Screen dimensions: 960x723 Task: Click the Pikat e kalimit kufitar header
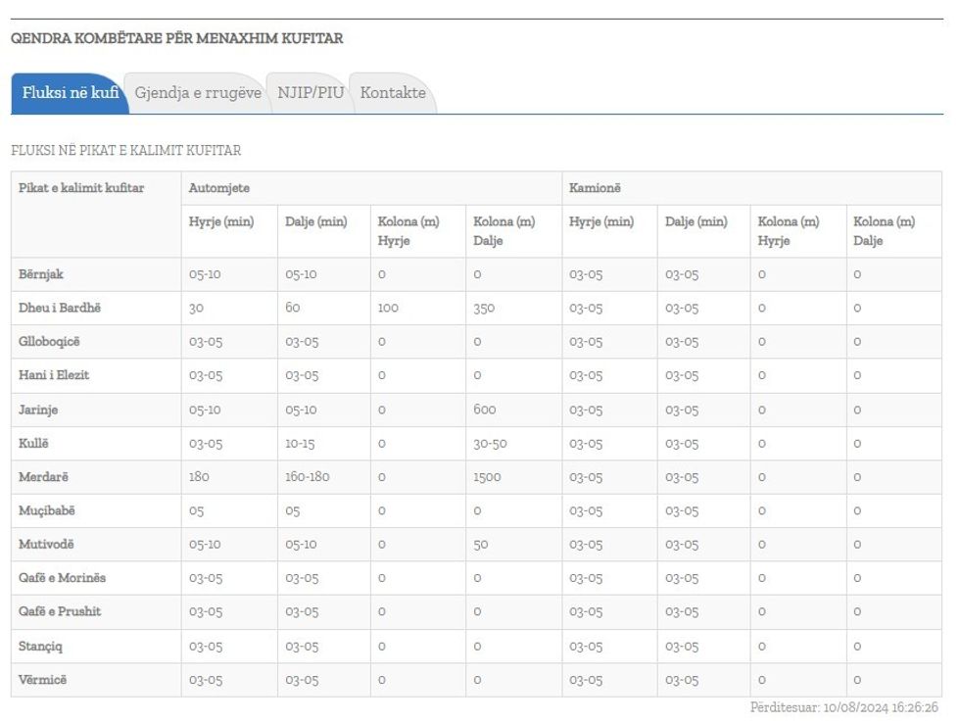[x=81, y=188]
